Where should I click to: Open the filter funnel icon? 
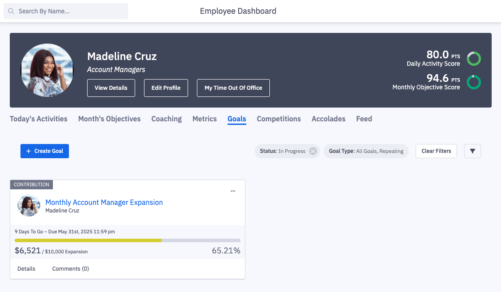(472, 151)
